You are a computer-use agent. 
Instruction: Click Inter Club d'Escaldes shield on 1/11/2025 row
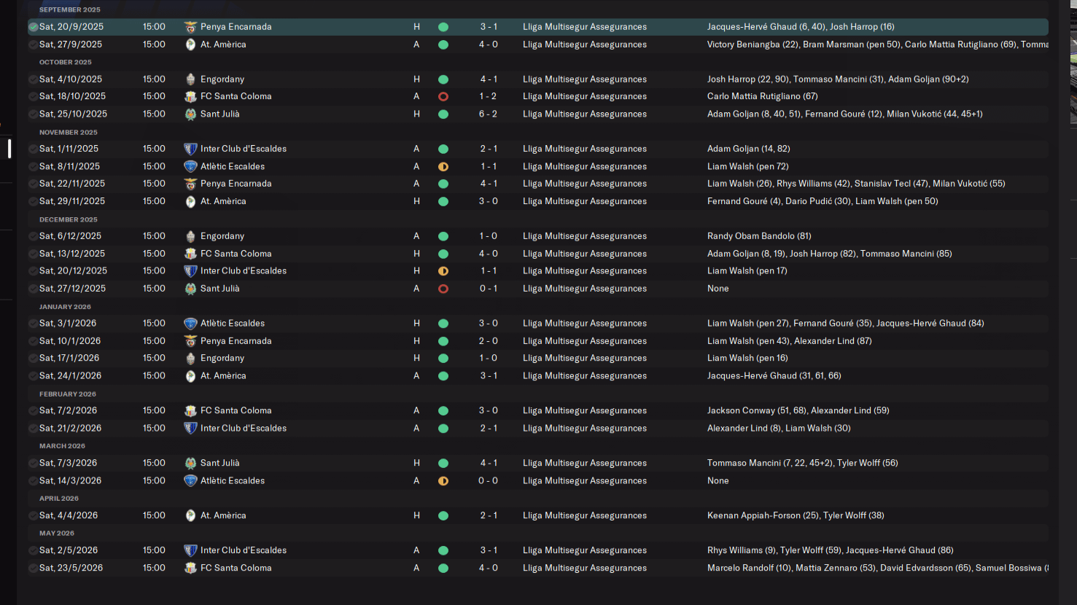pyautogui.click(x=190, y=149)
